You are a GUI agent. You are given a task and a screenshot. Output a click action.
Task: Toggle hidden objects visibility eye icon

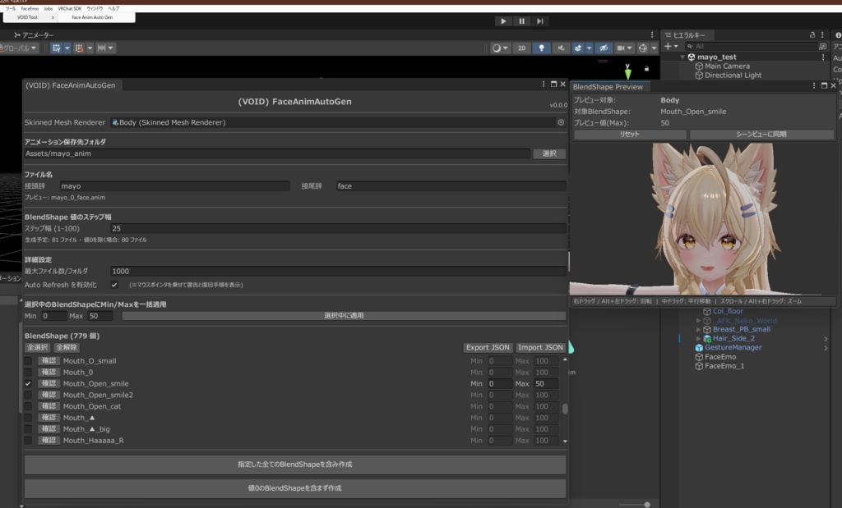[x=604, y=48]
